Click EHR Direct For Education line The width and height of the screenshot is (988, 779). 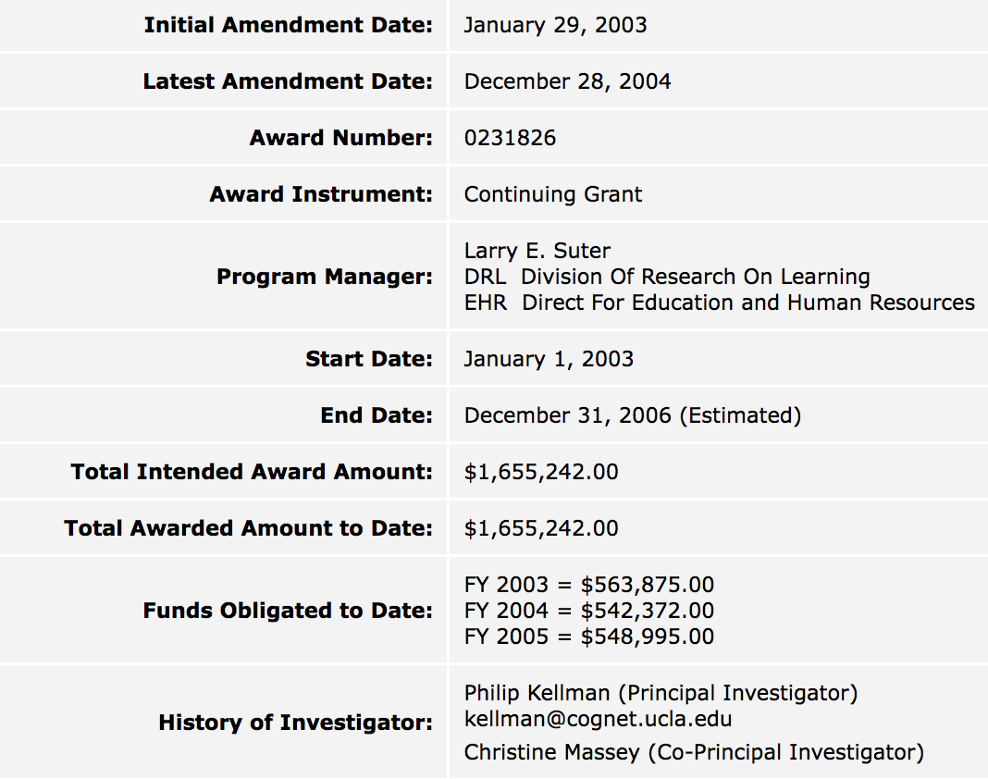[719, 303]
